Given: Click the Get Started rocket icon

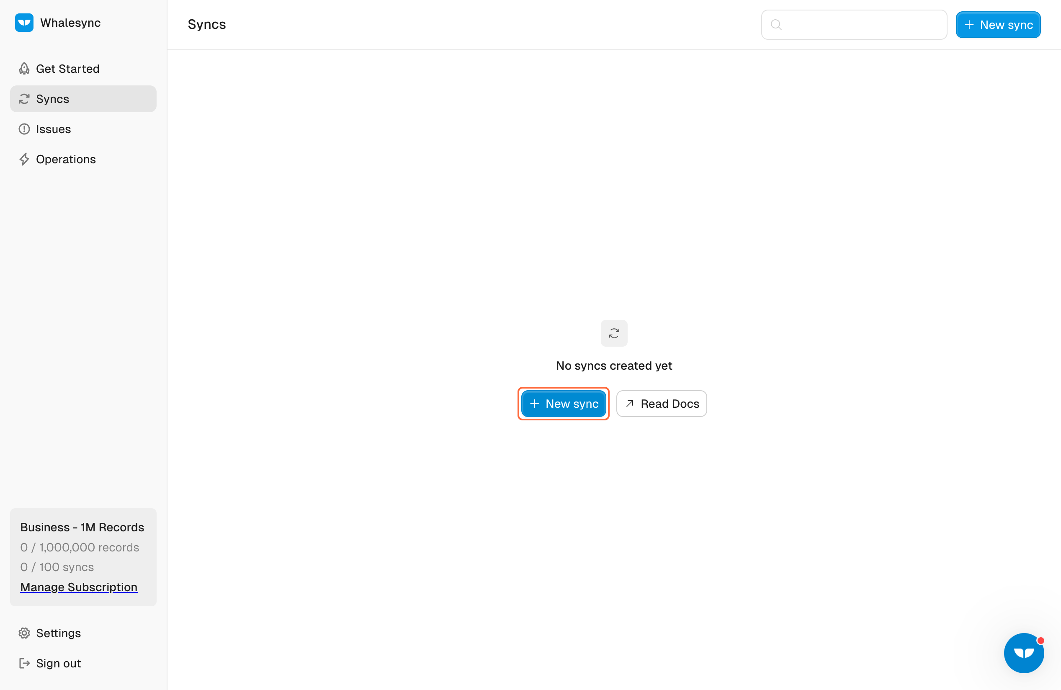Looking at the screenshot, I should click(24, 69).
